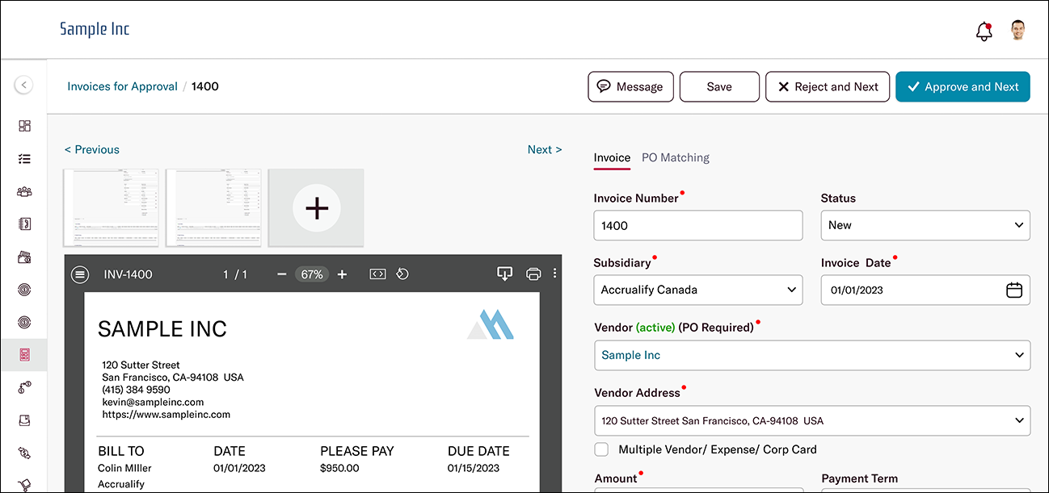Go to Invoices for Approval breadcrumb
The width and height of the screenshot is (1049, 493).
pyautogui.click(x=122, y=86)
